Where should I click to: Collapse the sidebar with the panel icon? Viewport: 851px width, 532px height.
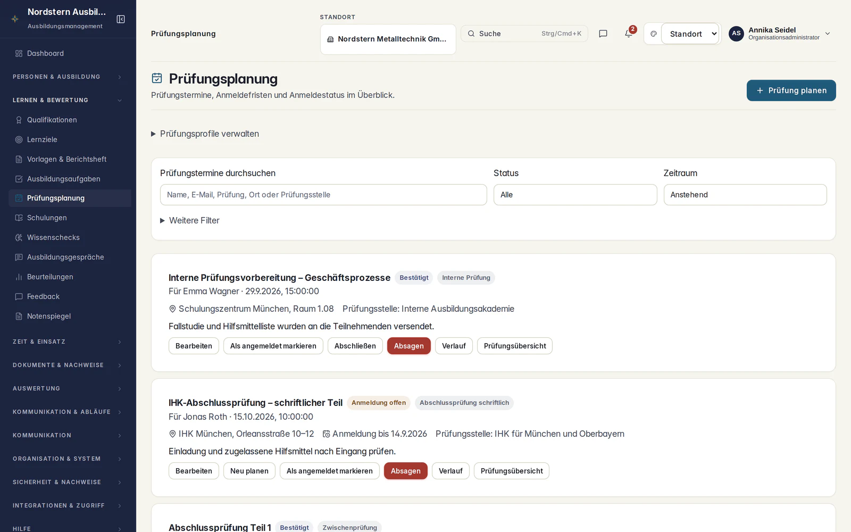tap(121, 19)
